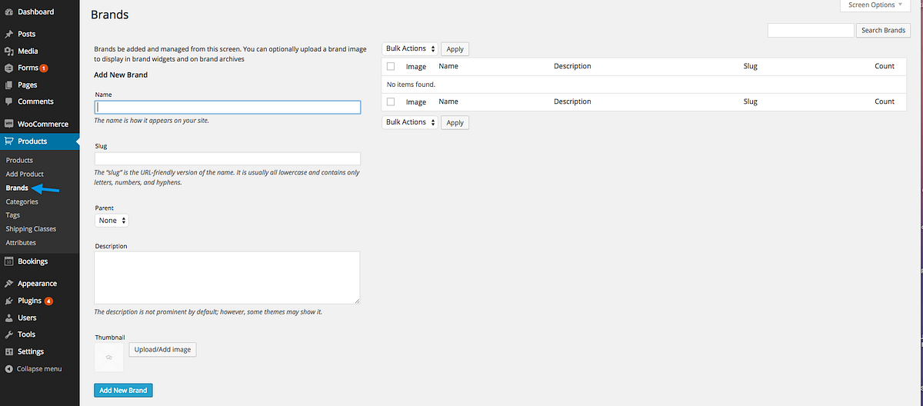The image size is (923, 406).
Task: Click the Appearance paintbrush icon
Action: click(x=8, y=284)
